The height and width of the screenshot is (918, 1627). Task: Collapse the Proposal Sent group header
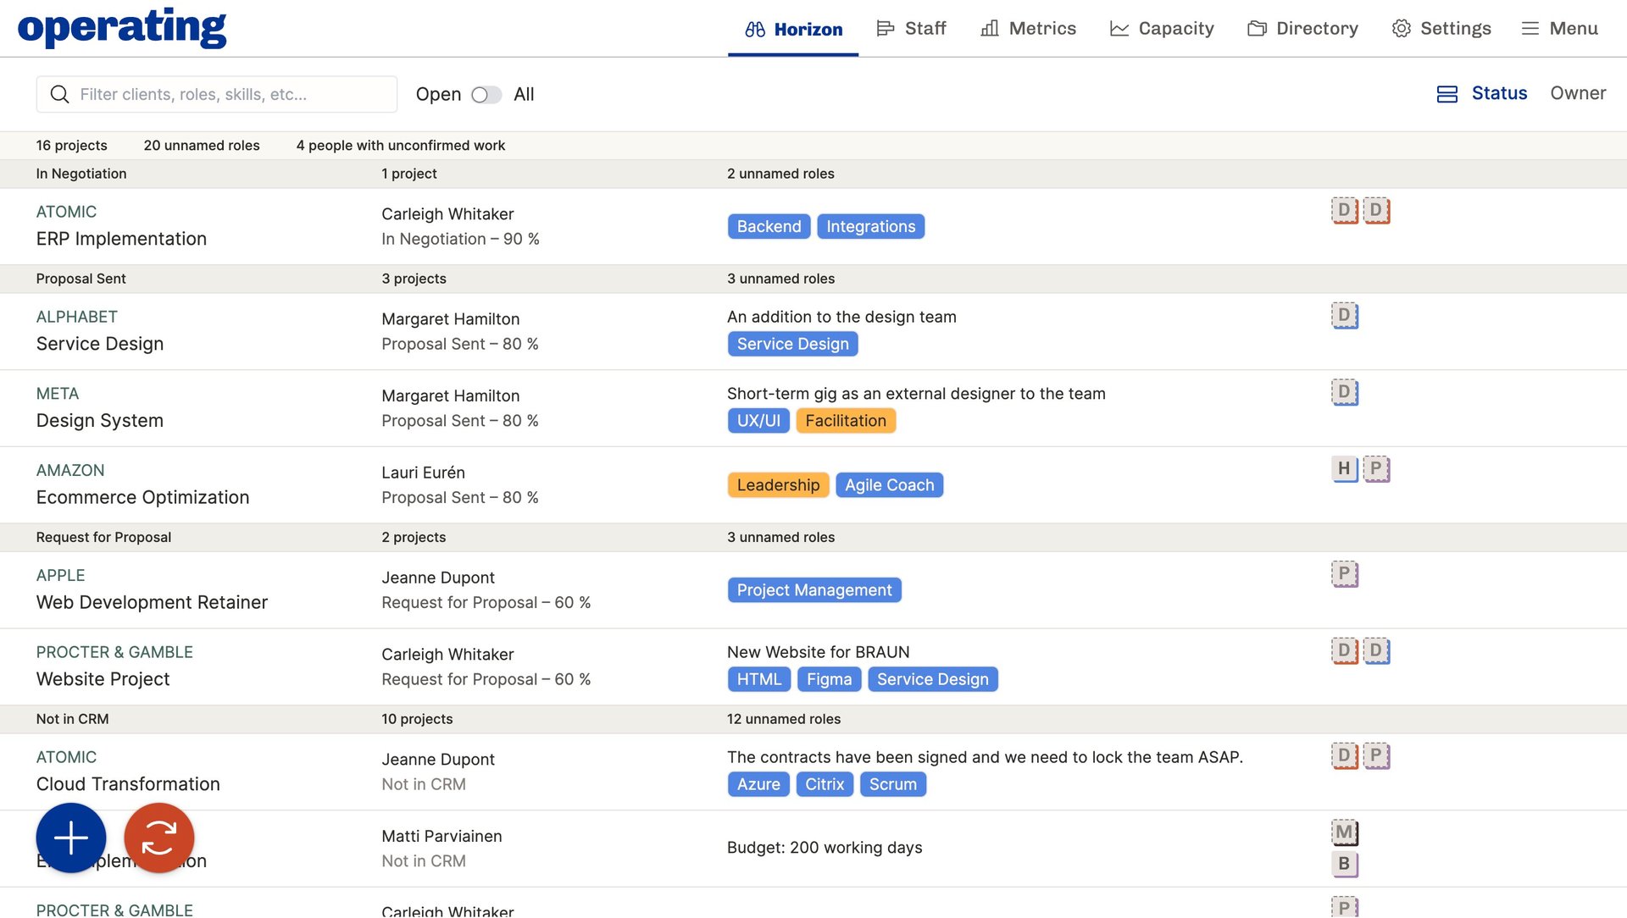click(x=81, y=279)
